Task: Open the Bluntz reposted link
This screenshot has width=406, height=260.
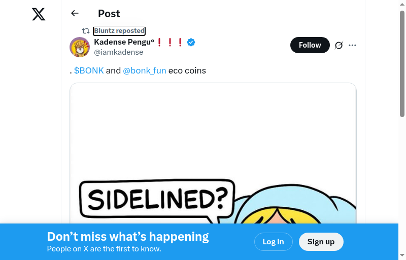Action: (119, 31)
